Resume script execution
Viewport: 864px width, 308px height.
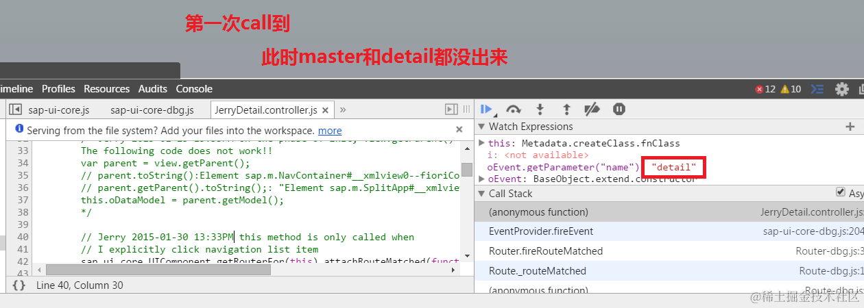[x=487, y=109]
